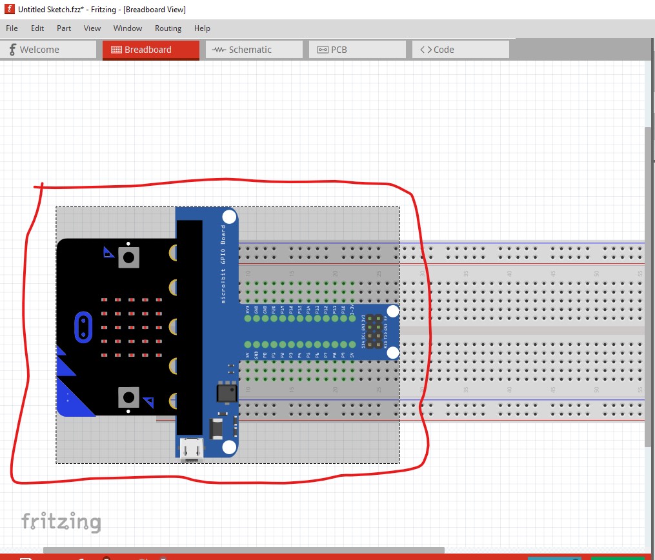The image size is (655, 560).
Task: Click the black IC chip on GPIO board
Action: [227, 394]
